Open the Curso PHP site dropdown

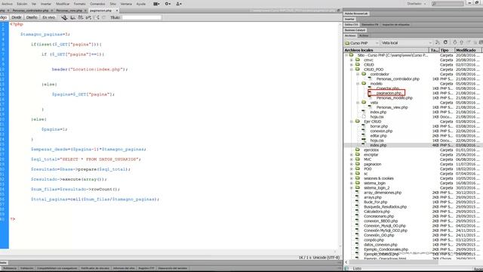pos(361,43)
